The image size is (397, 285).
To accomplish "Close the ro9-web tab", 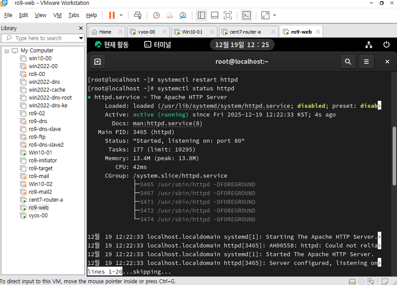I will [x=318, y=32].
